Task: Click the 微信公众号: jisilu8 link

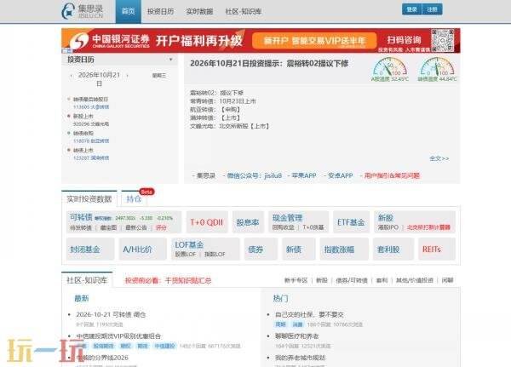Action: point(254,175)
